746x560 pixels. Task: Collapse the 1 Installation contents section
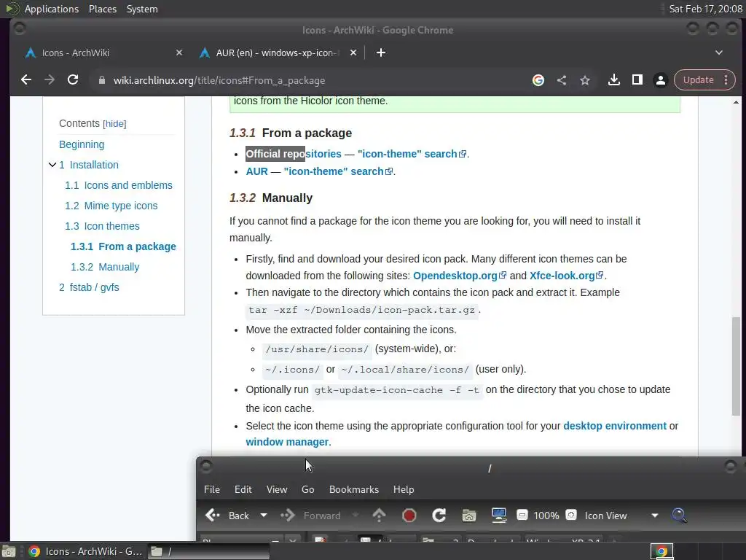[x=52, y=165]
